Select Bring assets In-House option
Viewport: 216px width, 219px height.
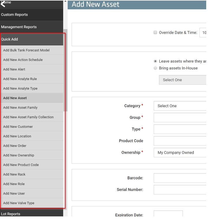(155, 68)
